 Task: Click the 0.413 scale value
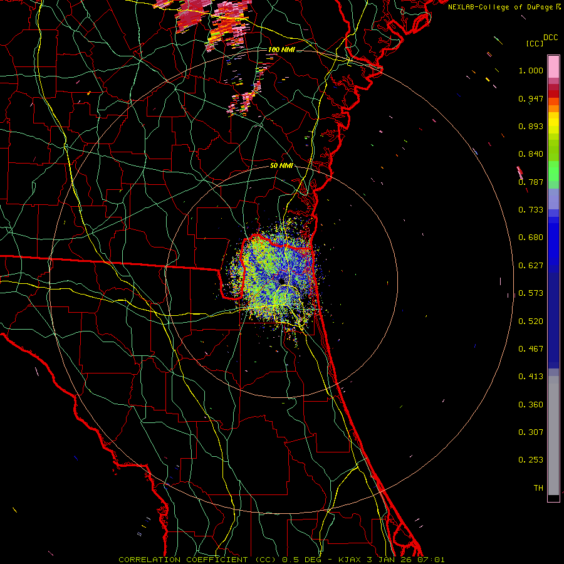531,377
